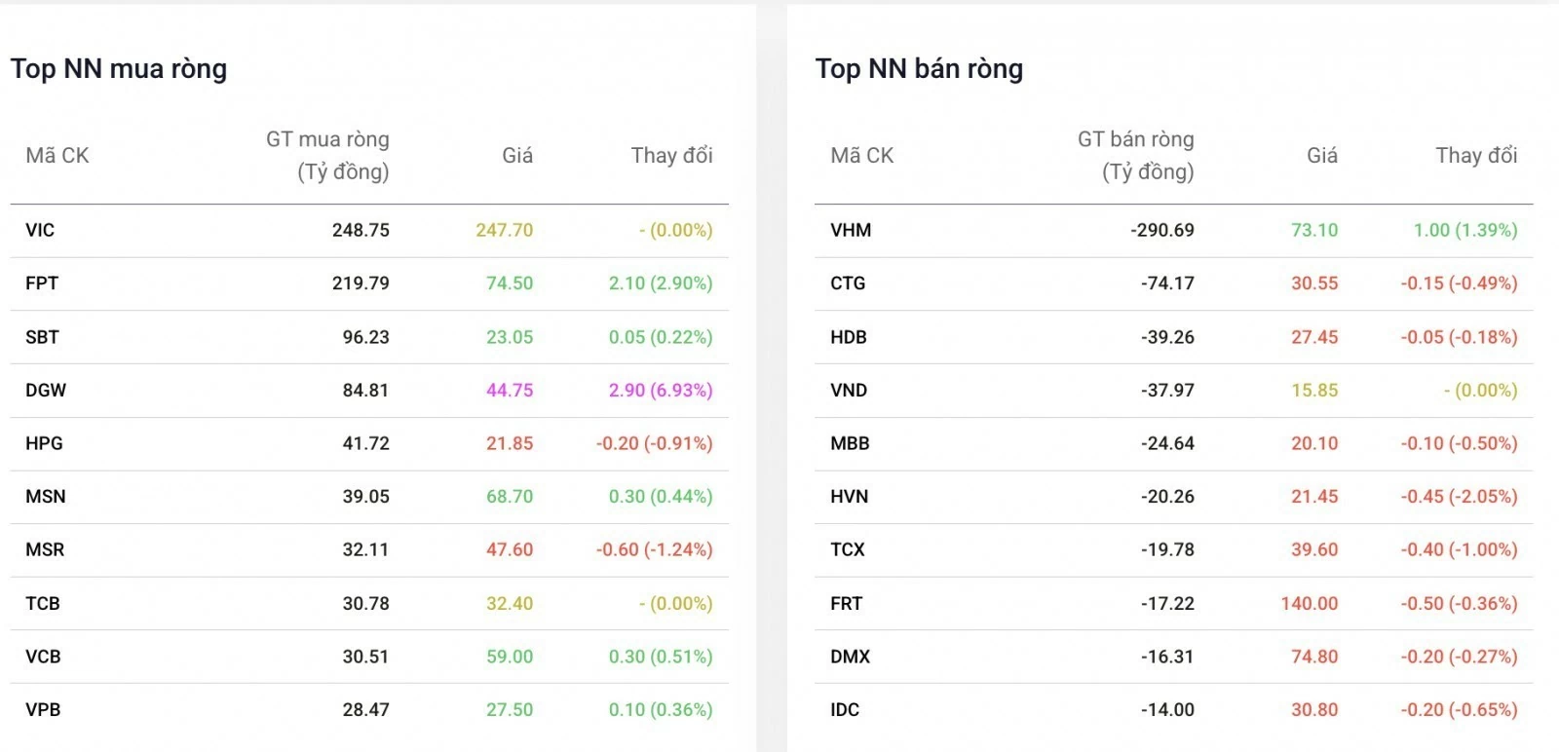Image resolution: width=1559 pixels, height=752 pixels.
Task: Select the HVN ticker symbol
Action: pos(849,497)
